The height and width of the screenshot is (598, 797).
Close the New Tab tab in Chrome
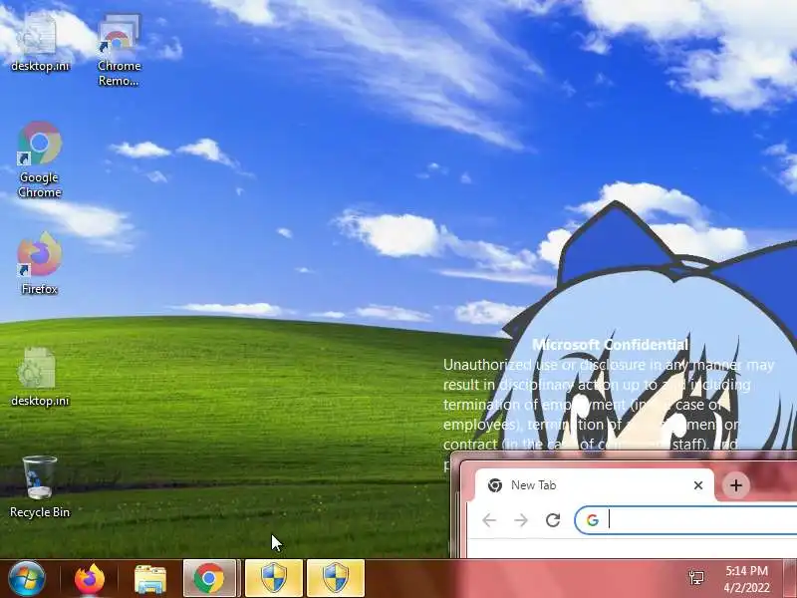click(698, 485)
